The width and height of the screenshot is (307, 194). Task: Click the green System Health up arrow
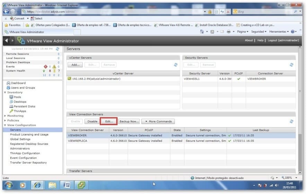coord(44,71)
